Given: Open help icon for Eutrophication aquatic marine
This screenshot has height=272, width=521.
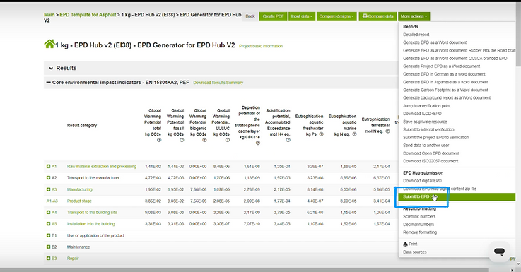Looking at the screenshot, I should 355,134.
